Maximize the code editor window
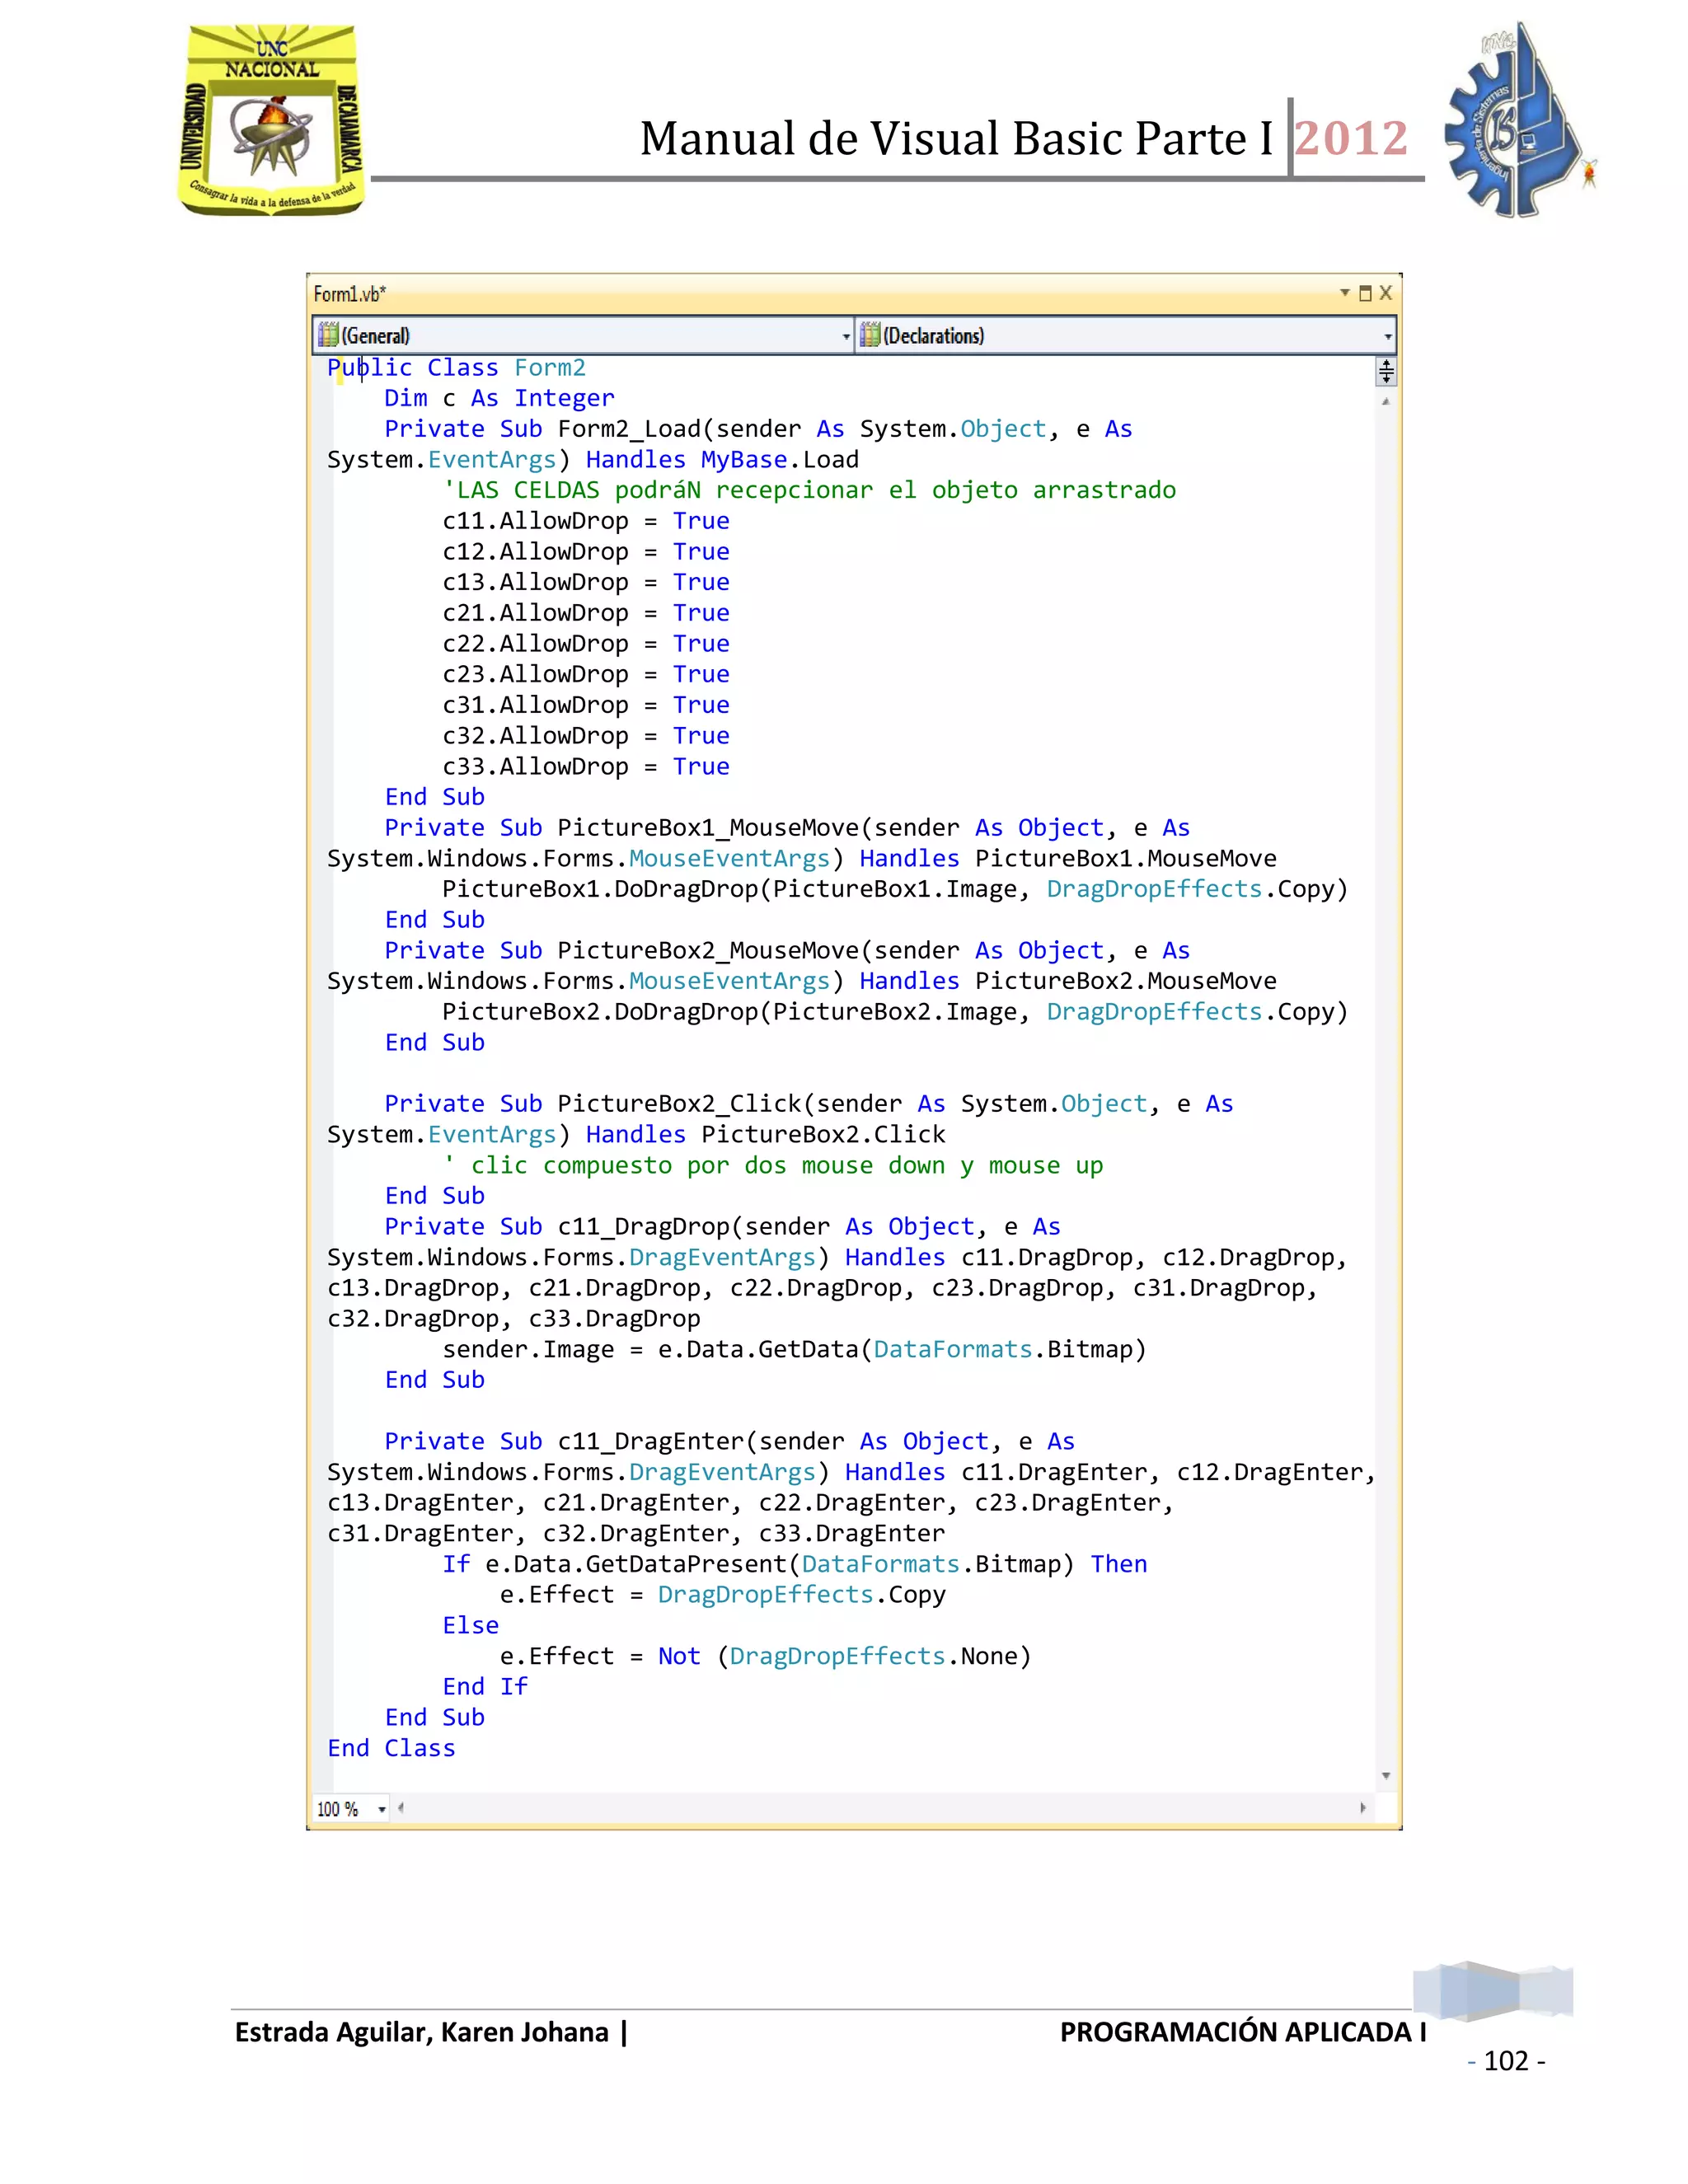The width and height of the screenshot is (1688, 2184). pyautogui.click(x=1365, y=294)
